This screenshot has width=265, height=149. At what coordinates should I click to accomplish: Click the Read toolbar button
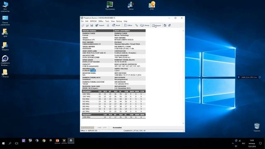point(116,25)
